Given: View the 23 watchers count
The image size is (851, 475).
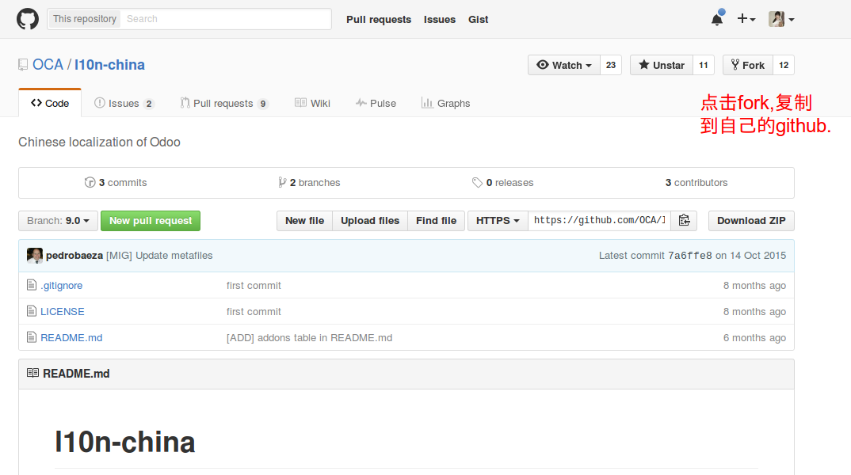Looking at the screenshot, I should pos(611,65).
